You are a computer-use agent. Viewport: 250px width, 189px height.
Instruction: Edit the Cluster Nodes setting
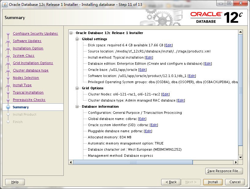[165, 94]
